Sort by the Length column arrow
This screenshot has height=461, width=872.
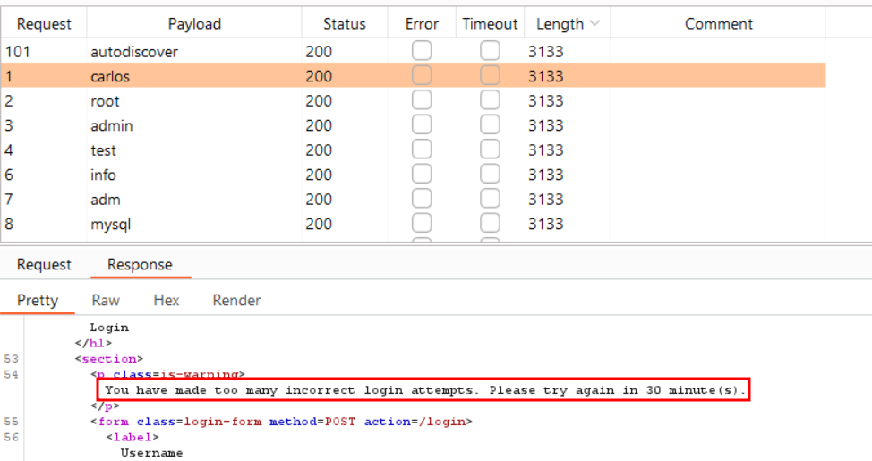tap(595, 23)
